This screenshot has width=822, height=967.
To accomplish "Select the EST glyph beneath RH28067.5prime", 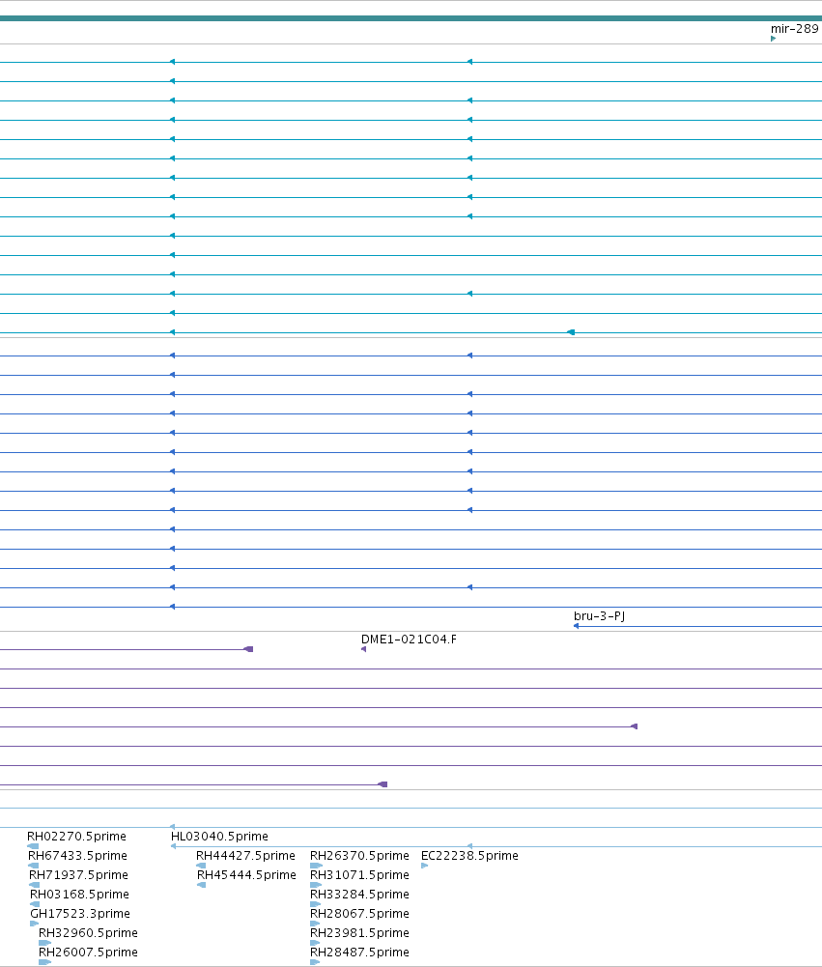I will (315, 924).
